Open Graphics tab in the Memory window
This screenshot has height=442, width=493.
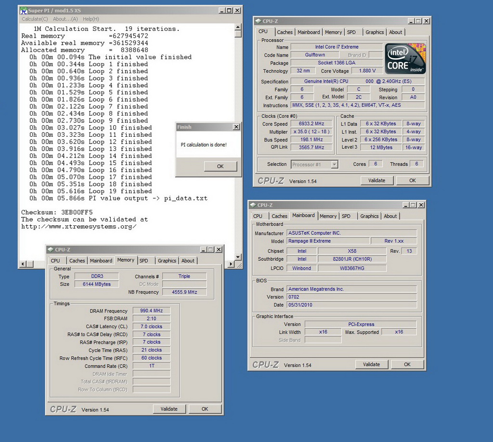167,260
